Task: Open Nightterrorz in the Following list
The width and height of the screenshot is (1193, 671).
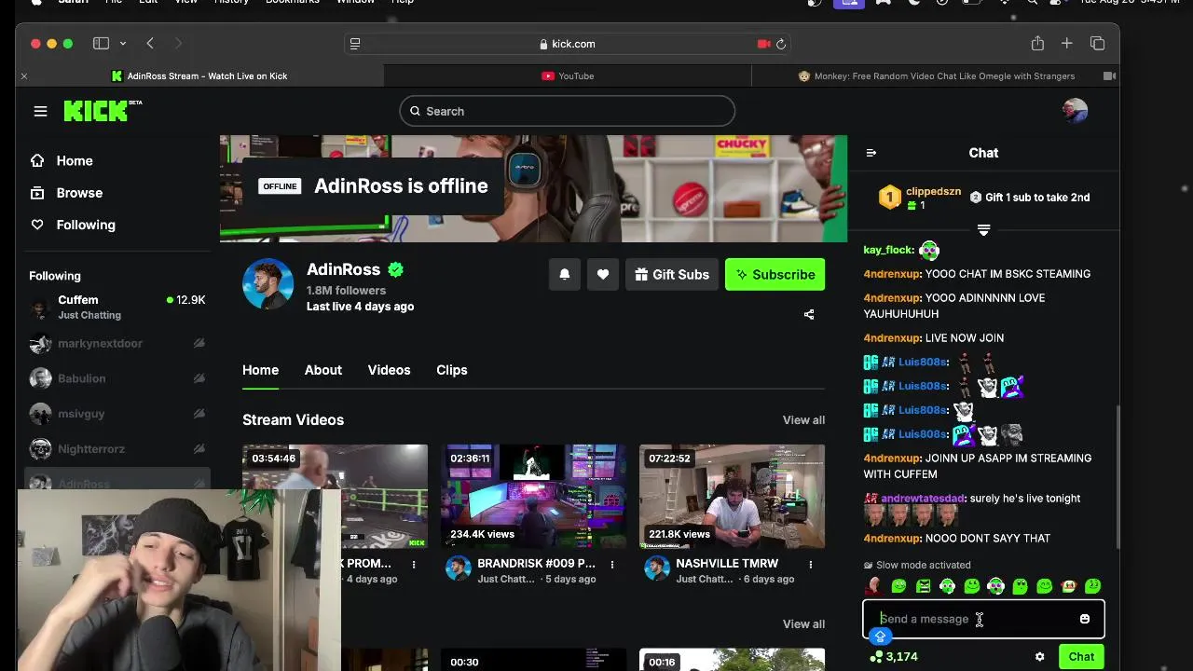Action: pyautogui.click(x=117, y=449)
